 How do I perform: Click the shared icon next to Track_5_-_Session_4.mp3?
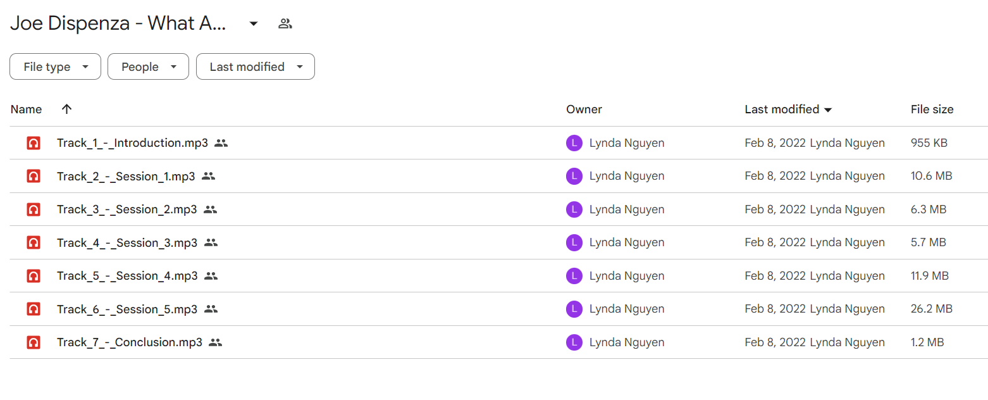211,276
